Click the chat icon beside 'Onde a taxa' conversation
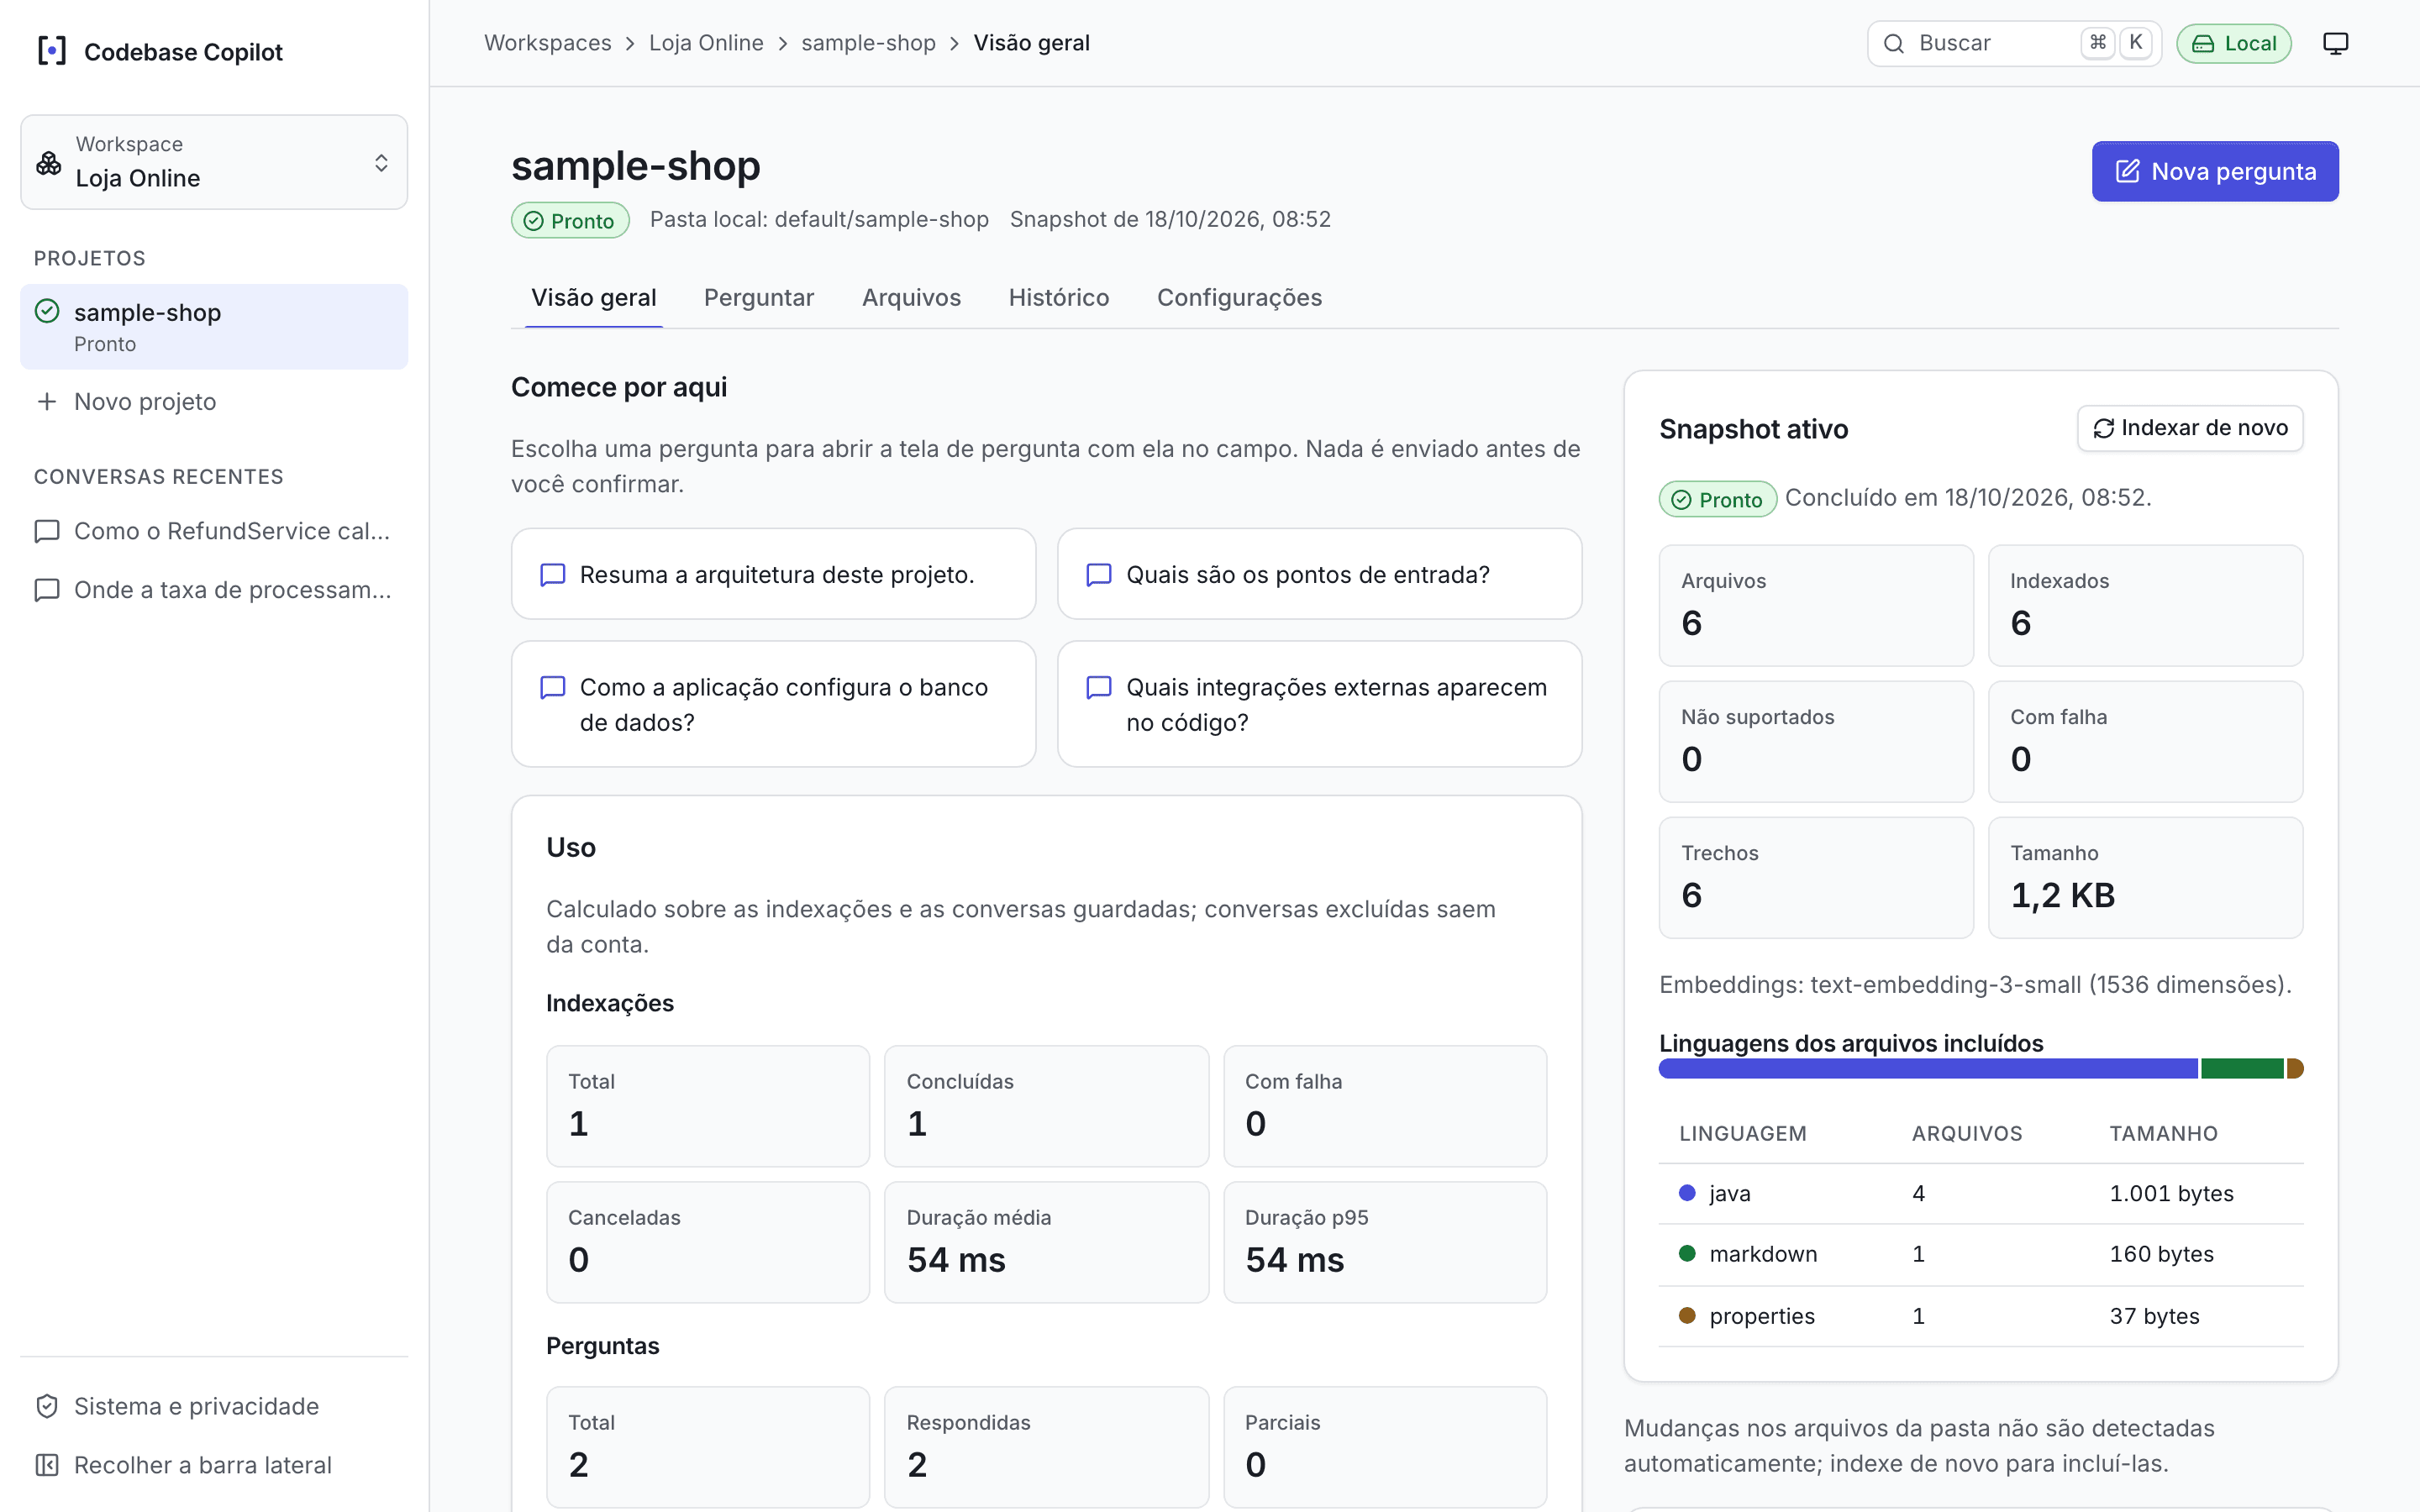The height and width of the screenshot is (1512, 2420). (47, 590)
